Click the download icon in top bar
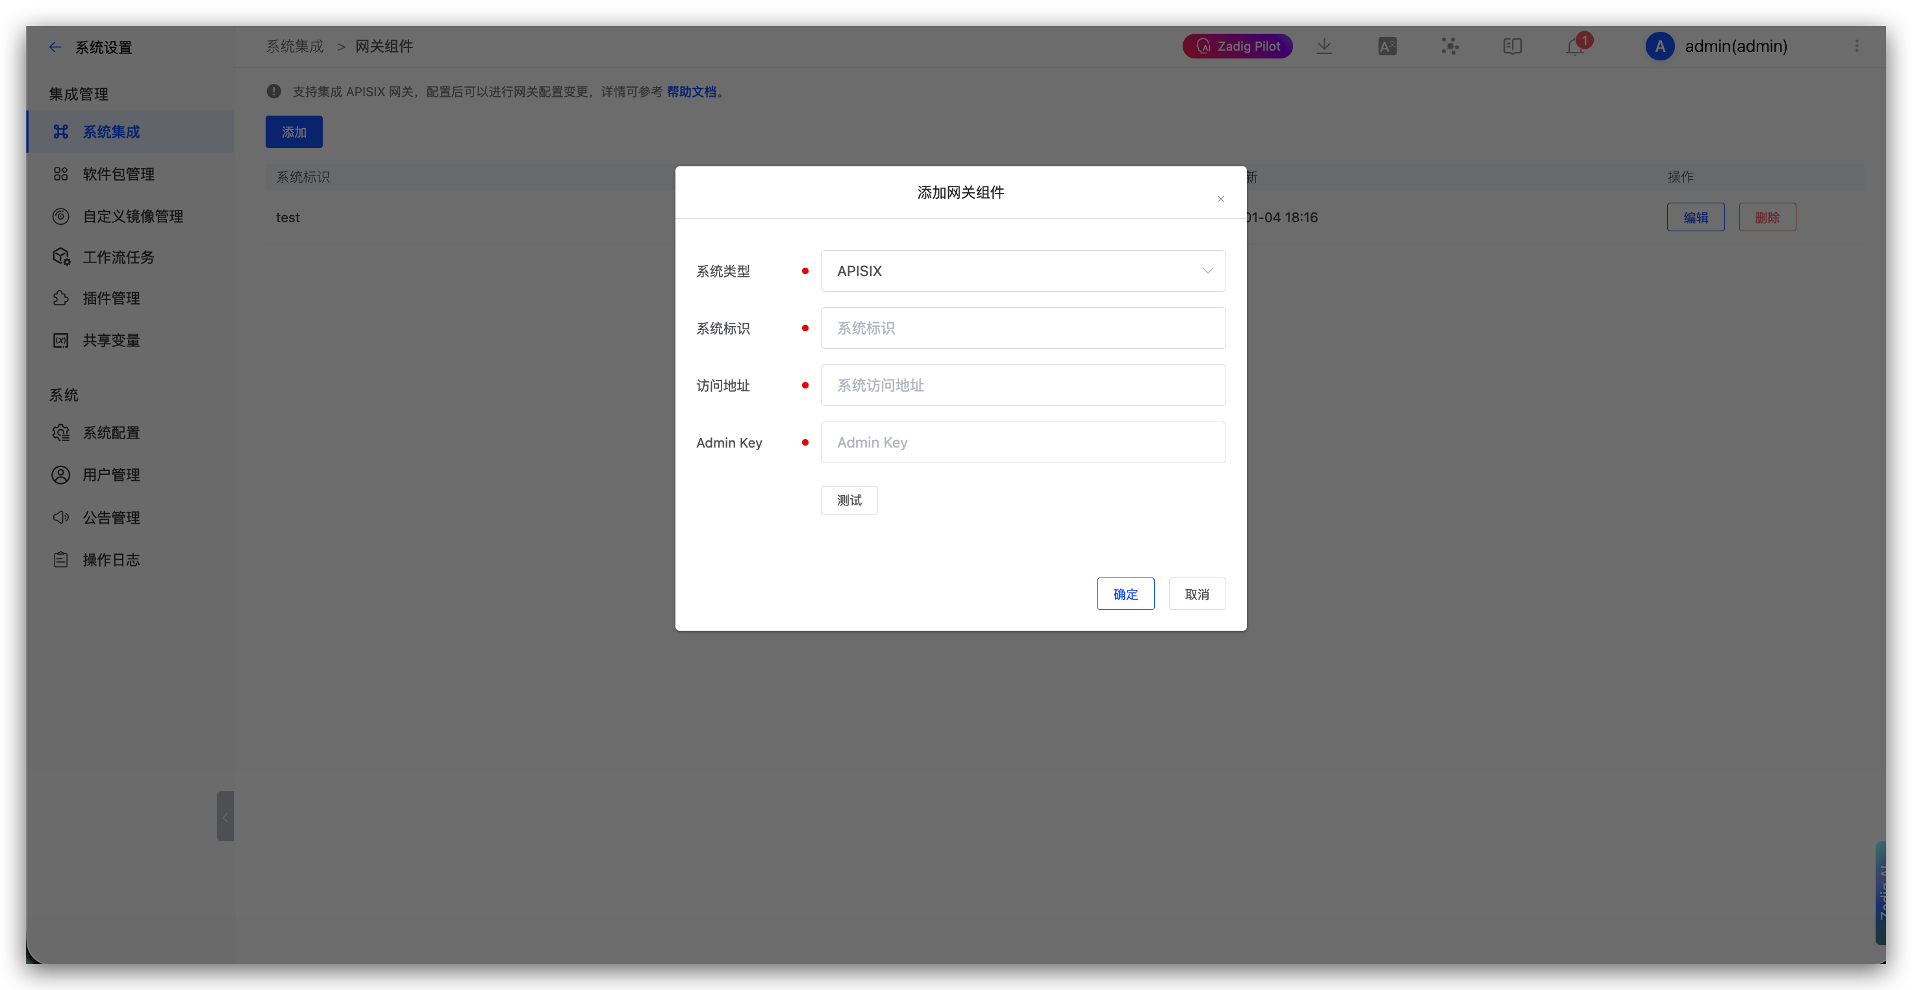1912x990 pixels. pyautogui.click(x=1324, y=46)
